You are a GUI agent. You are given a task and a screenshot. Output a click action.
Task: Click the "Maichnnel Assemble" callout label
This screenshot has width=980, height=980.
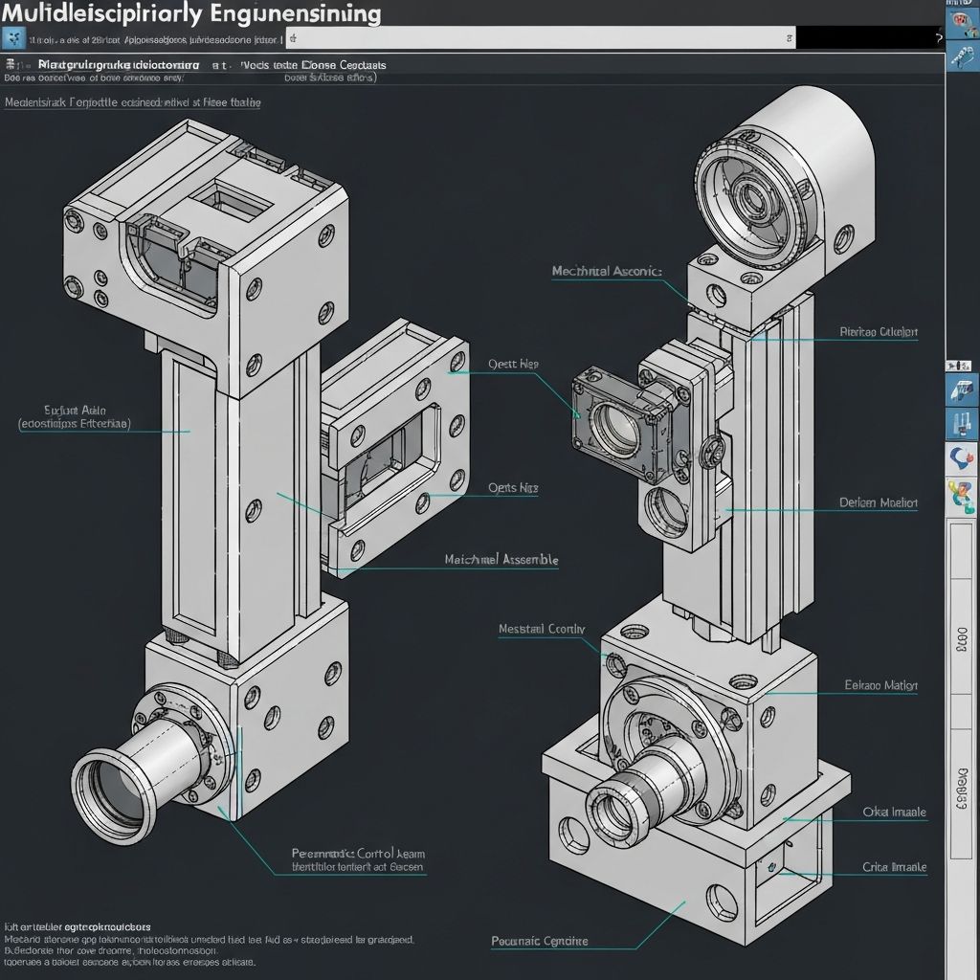[x=501, y=559]
